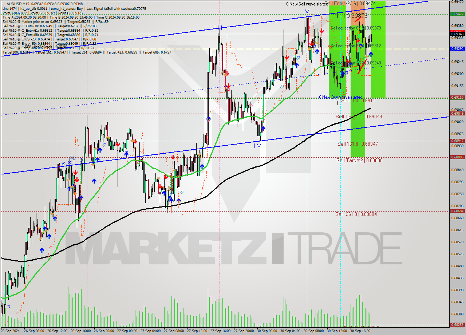Click the green 0.69422 price tag
The height and width of the screenshot is (335, 466).
[x=457, y=14]
